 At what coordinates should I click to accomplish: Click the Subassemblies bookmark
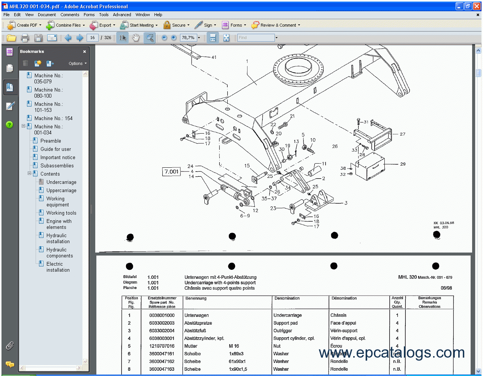57,165
